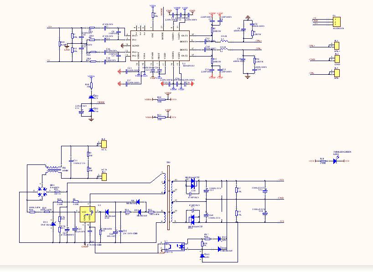Viewport: 373px width, 272px height.
Task: Click the TR1 transformer core bar
Action: click(x=168, y=198)
